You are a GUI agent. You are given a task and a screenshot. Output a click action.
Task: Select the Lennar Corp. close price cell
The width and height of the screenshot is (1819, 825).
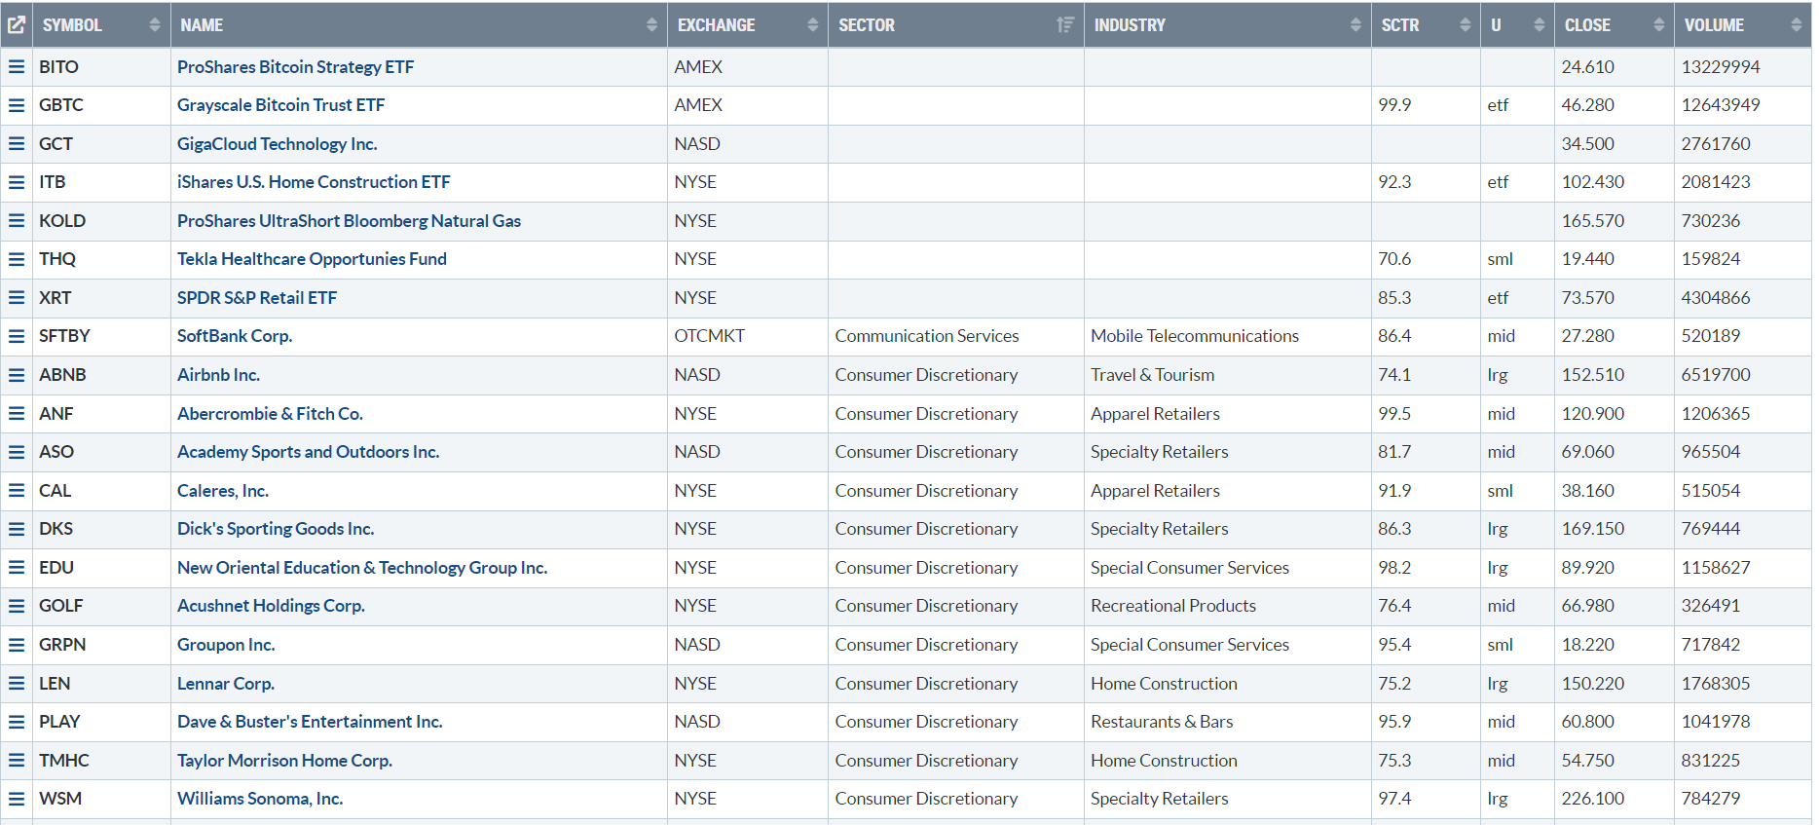(x=1592, y=684)
